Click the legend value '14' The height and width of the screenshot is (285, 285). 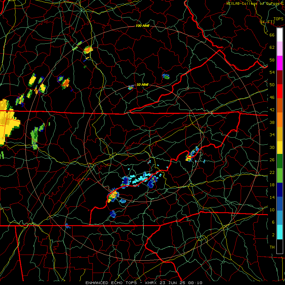click(272, 197)
